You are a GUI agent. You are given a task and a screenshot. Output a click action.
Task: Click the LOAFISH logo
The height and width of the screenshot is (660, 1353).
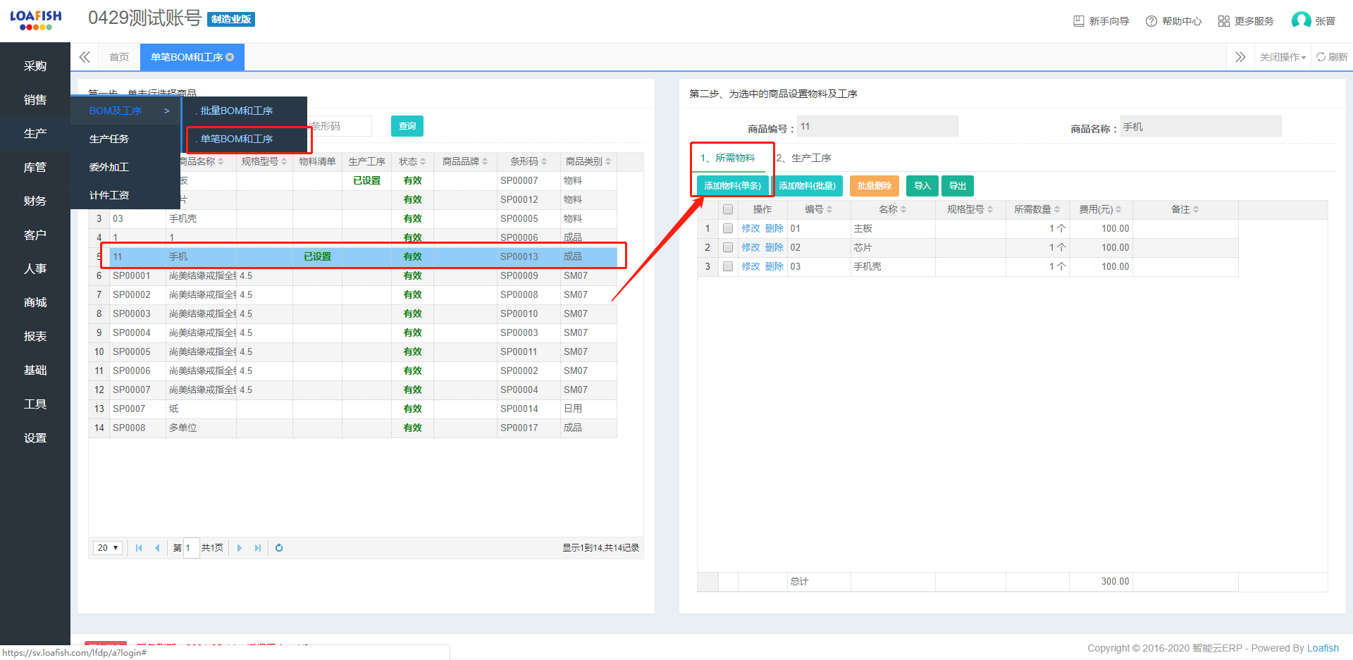(x=35, y=20)
